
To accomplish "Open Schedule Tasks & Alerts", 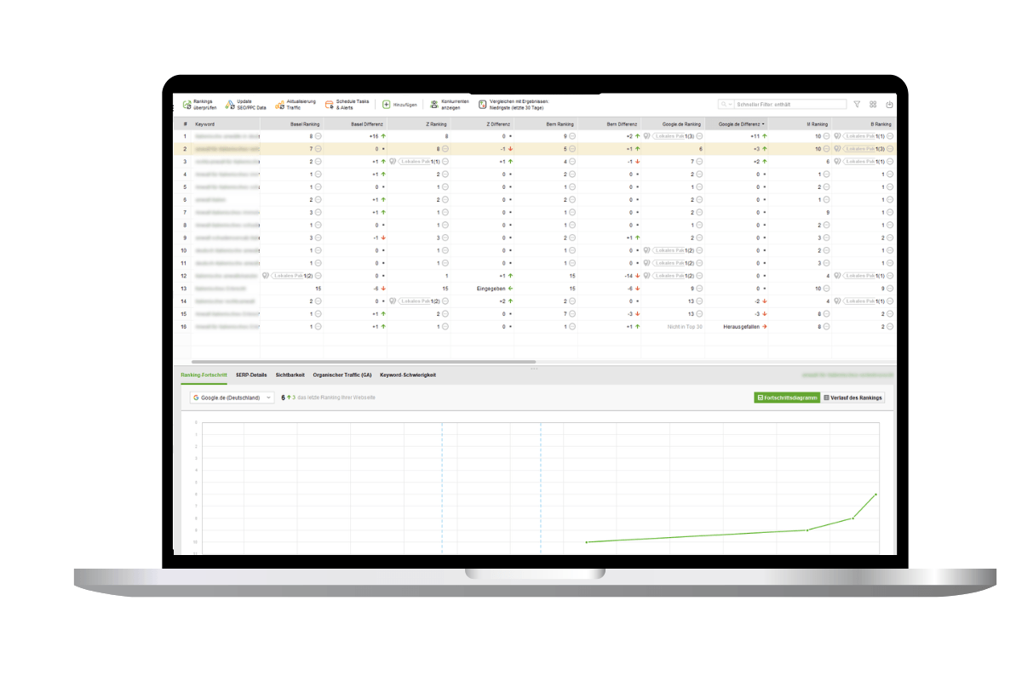I will 347,105.
